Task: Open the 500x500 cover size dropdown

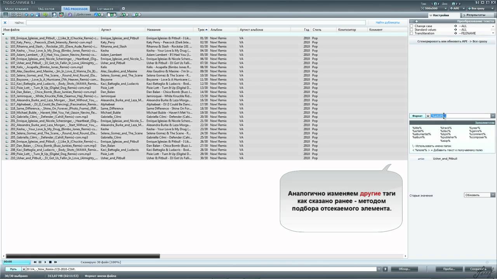Action: click(434, 8)
